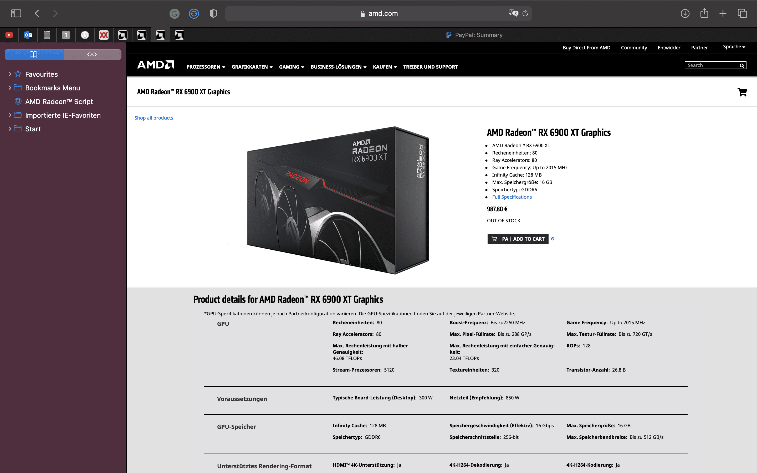Open the privacy shield report icon
Viewport: 757px width, 473px height.
pyautogui.click(x=213, y=13)
